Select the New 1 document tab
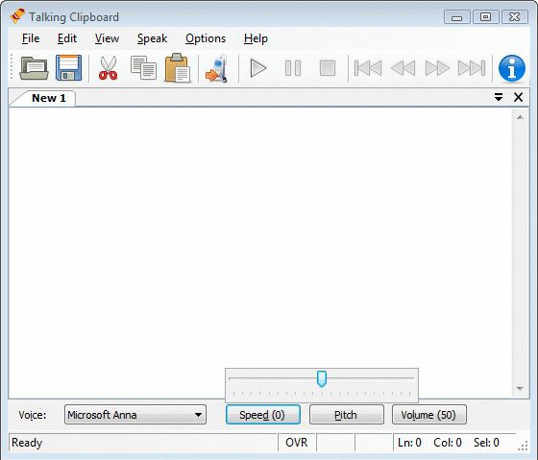Viewport: 538px width, 460px height. (x=48, y=98)
